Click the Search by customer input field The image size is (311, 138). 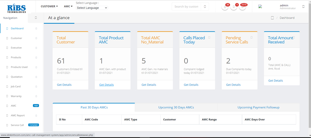click(x=187, y=7)
